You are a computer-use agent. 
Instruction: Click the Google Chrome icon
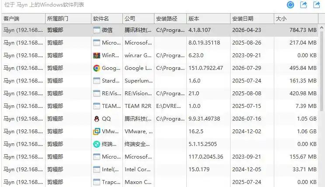pos(97,68)
